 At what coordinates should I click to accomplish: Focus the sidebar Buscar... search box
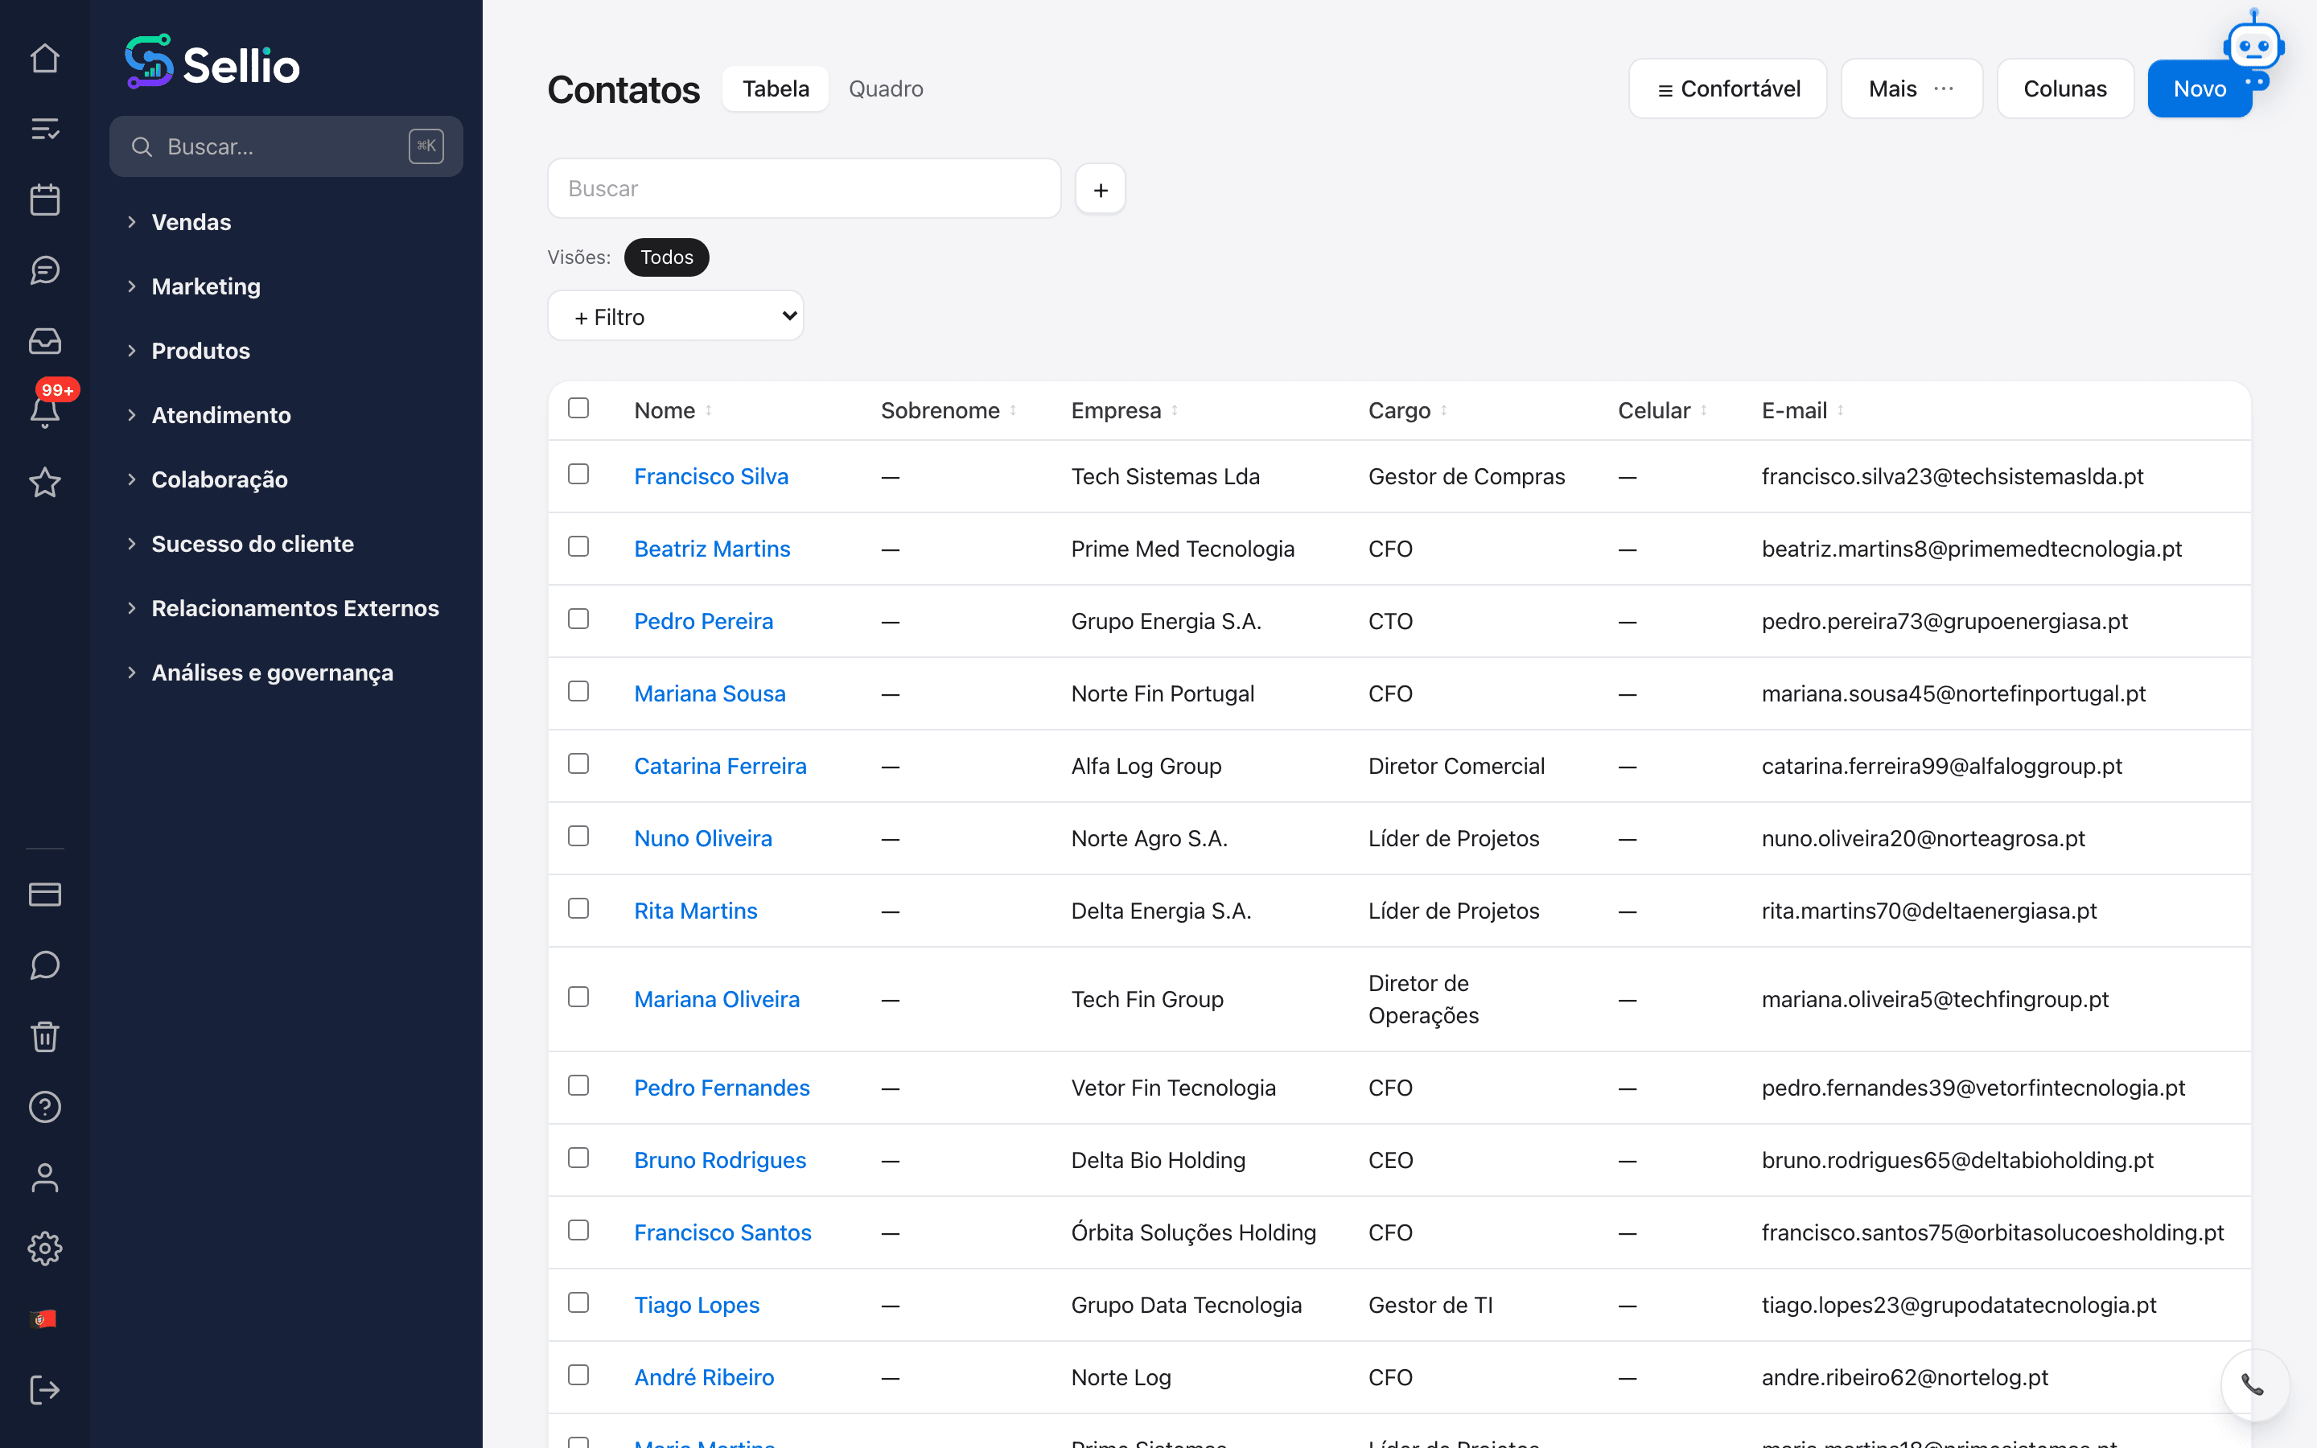tap(286, 146)
